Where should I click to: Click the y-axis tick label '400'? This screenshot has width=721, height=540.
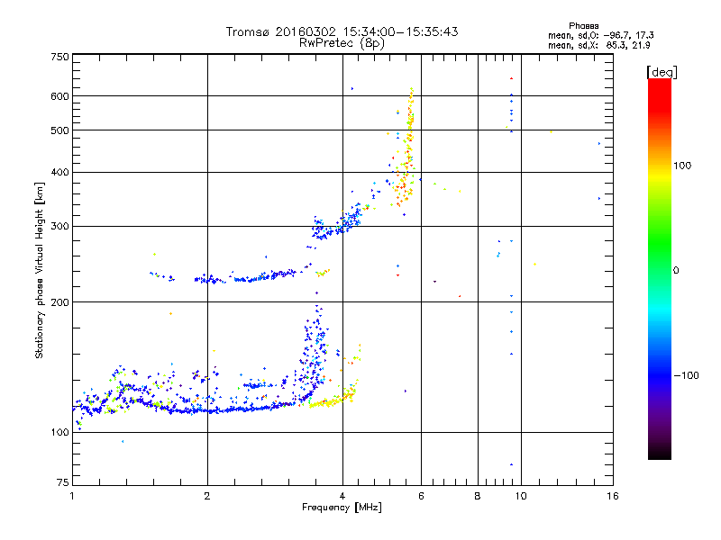[x=59, y=172]
